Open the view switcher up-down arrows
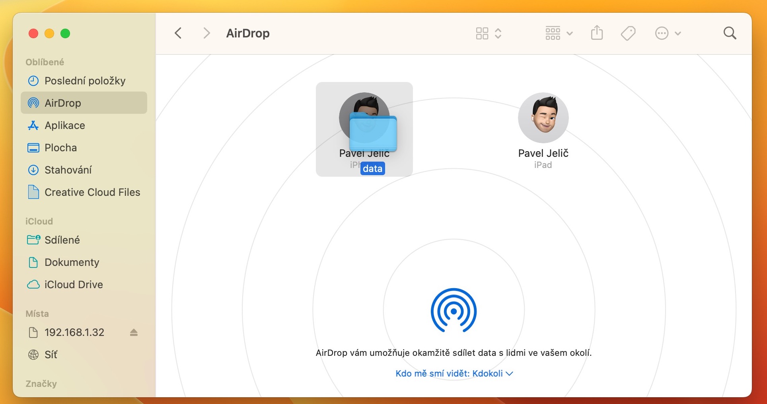 [498, 33]
